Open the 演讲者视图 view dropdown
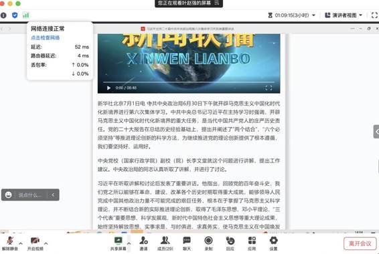Viewport: 379px width, 254px height. tap(344, 15)
